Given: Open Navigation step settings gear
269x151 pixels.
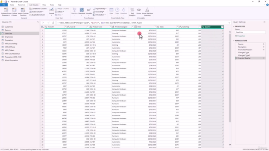Looking at the screenshot, I should pyautogui.click(x=264, y=47).
